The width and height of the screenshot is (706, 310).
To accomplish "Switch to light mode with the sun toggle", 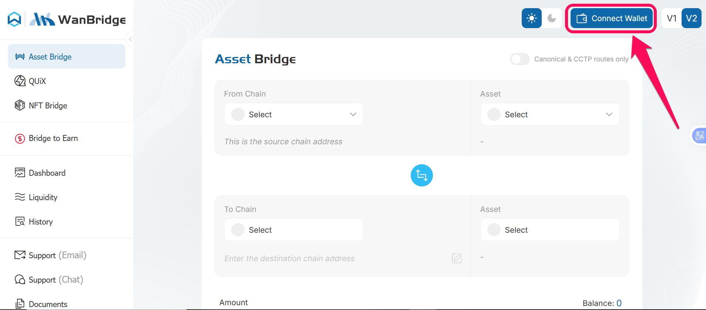I will [531, 18].
